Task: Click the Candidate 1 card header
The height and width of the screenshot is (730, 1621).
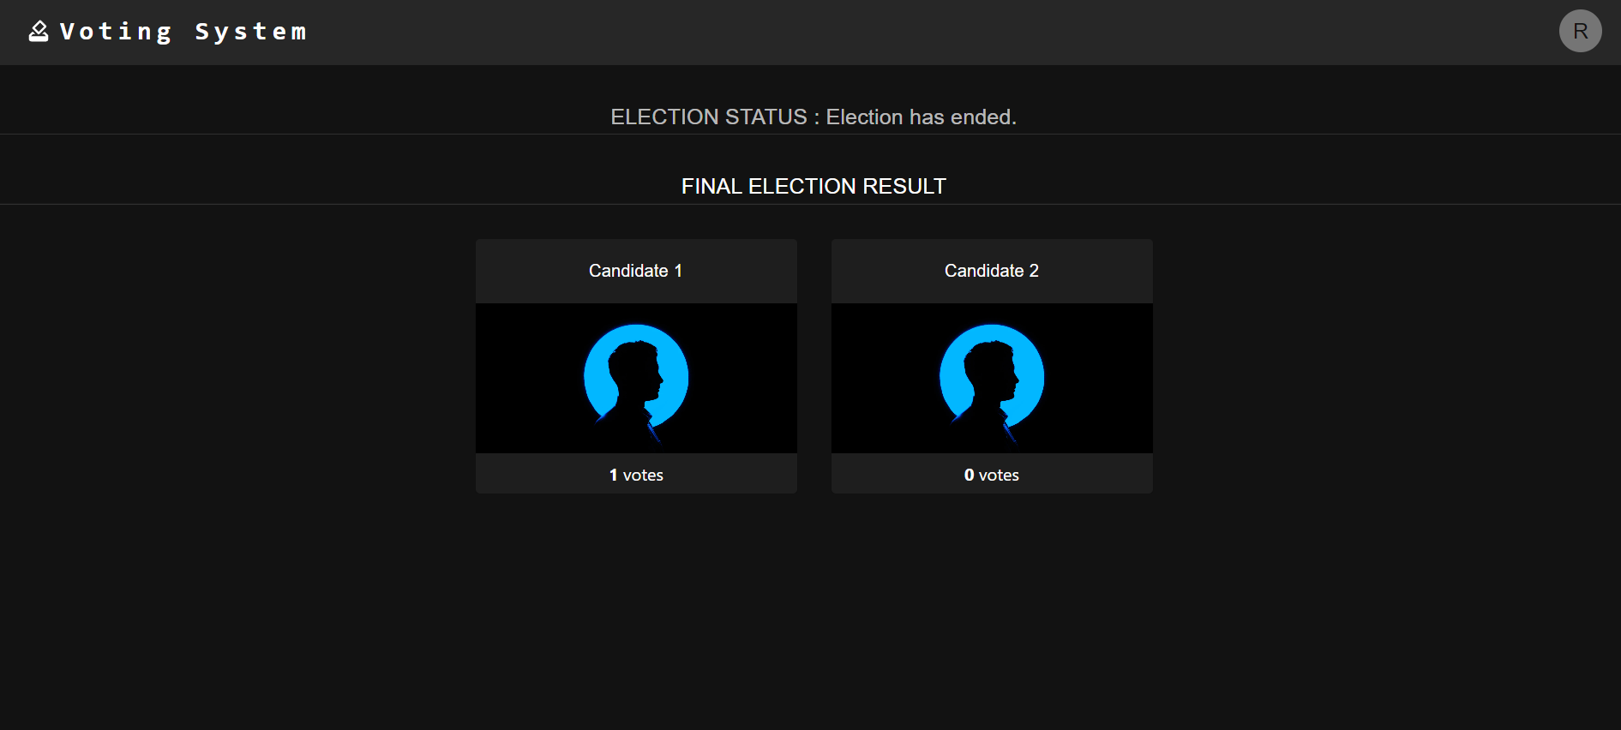Action: tap(635, 270)
